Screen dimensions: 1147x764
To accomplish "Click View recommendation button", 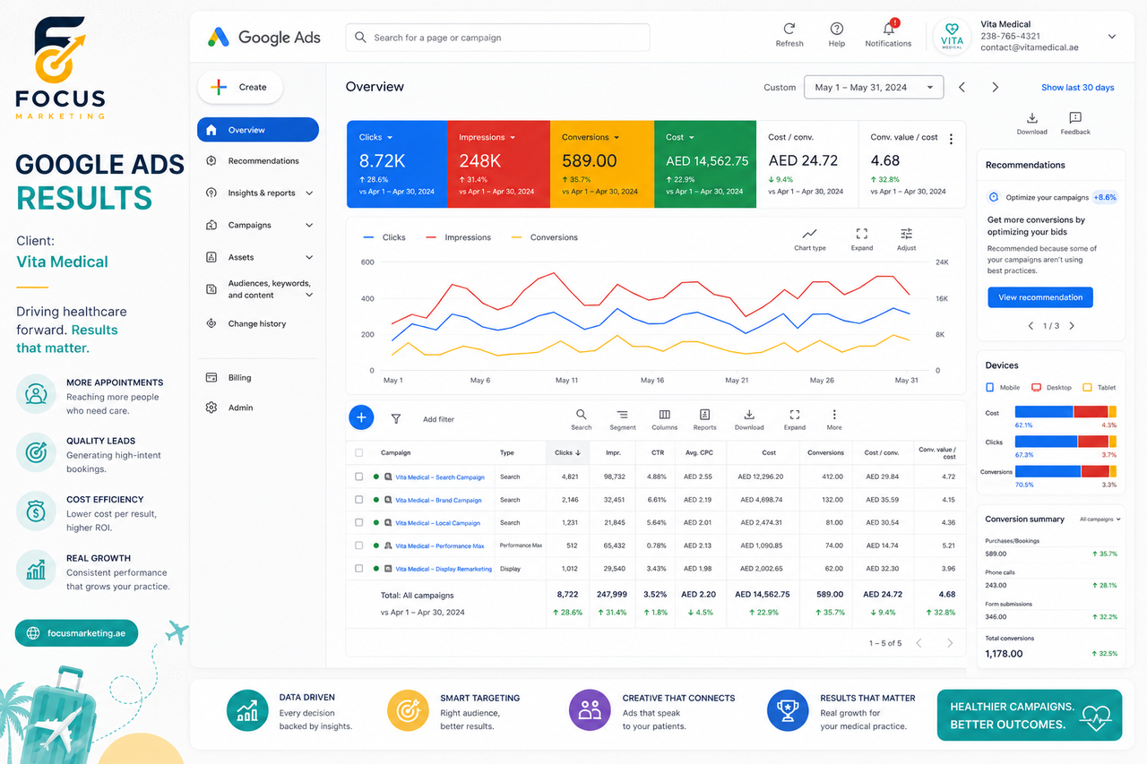I will (1040, 297).
